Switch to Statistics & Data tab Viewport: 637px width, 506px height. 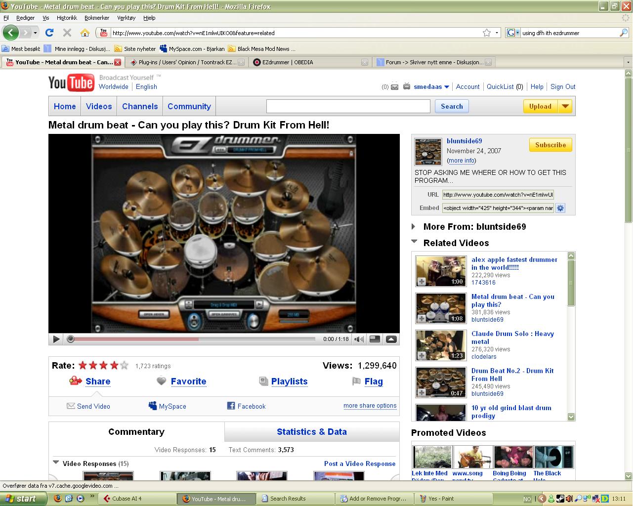(312, 431)
